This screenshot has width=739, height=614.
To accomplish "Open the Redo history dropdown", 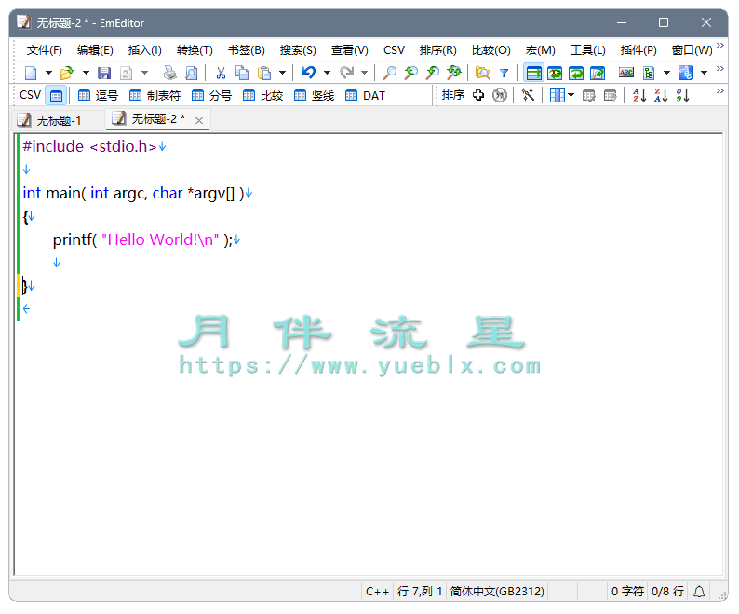I will [x=364, y=74].
